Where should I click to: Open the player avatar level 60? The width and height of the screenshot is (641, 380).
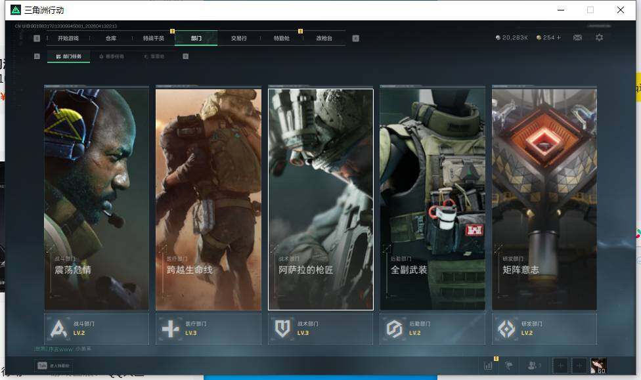pyautogui.click(x=598, y=366)
